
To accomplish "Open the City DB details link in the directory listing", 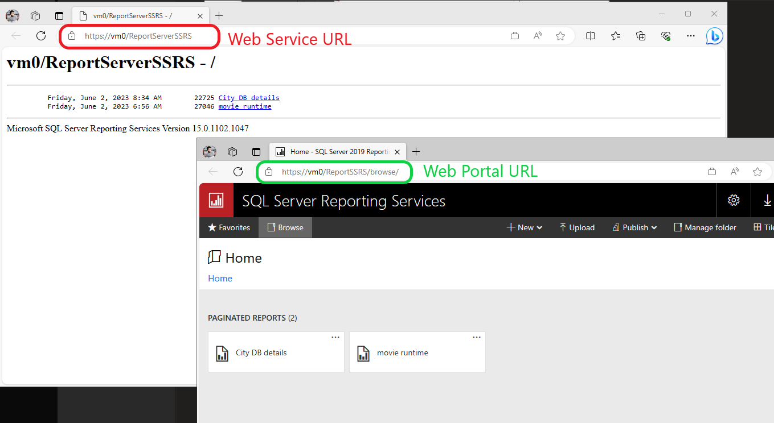I will coord(249,98).
